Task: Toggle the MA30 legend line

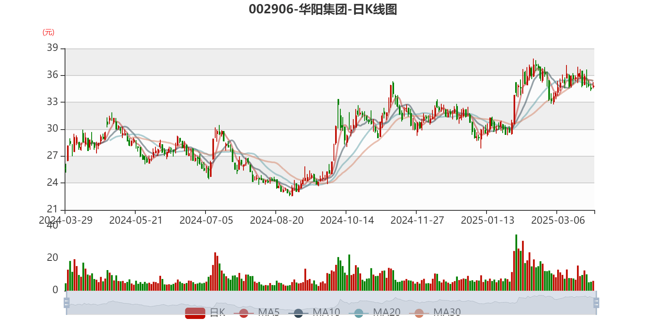Action: point(435,313)
